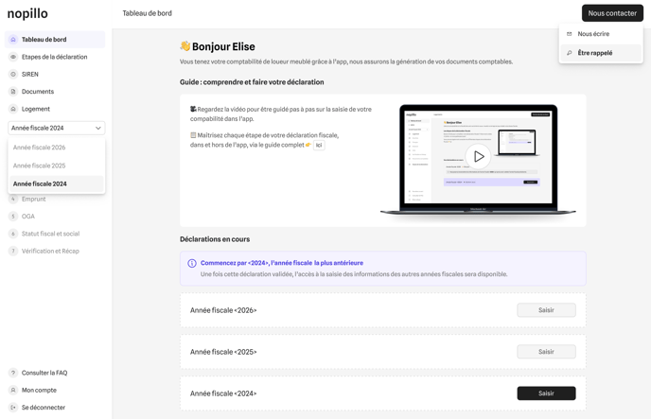Open the complete guide via the 'ici' link

[x=319, y=145]
